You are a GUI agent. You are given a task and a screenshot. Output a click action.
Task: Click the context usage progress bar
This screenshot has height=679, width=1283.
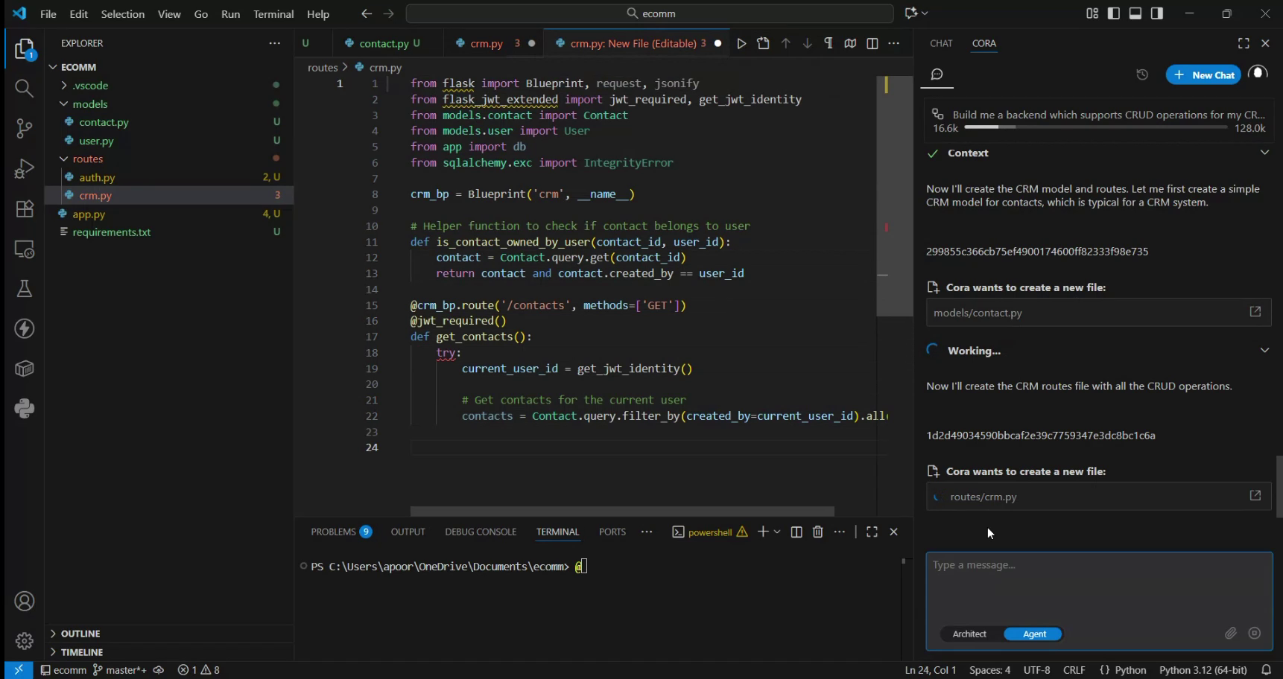click(x=1094, y=127)
